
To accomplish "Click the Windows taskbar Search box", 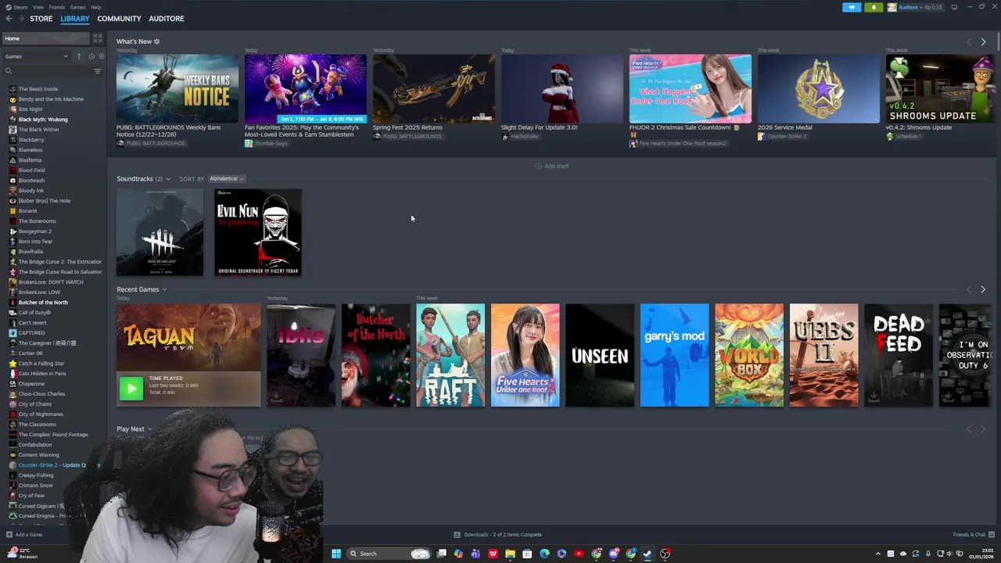I will click(x=389, y=554).
